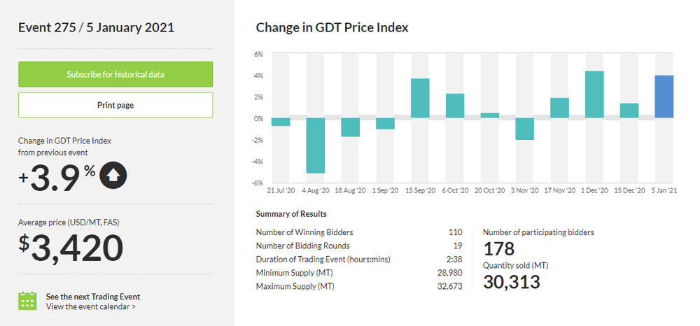Open the View the event calendar link
Image resolution: width=700 pixels, height=326 pixels.
90,306
